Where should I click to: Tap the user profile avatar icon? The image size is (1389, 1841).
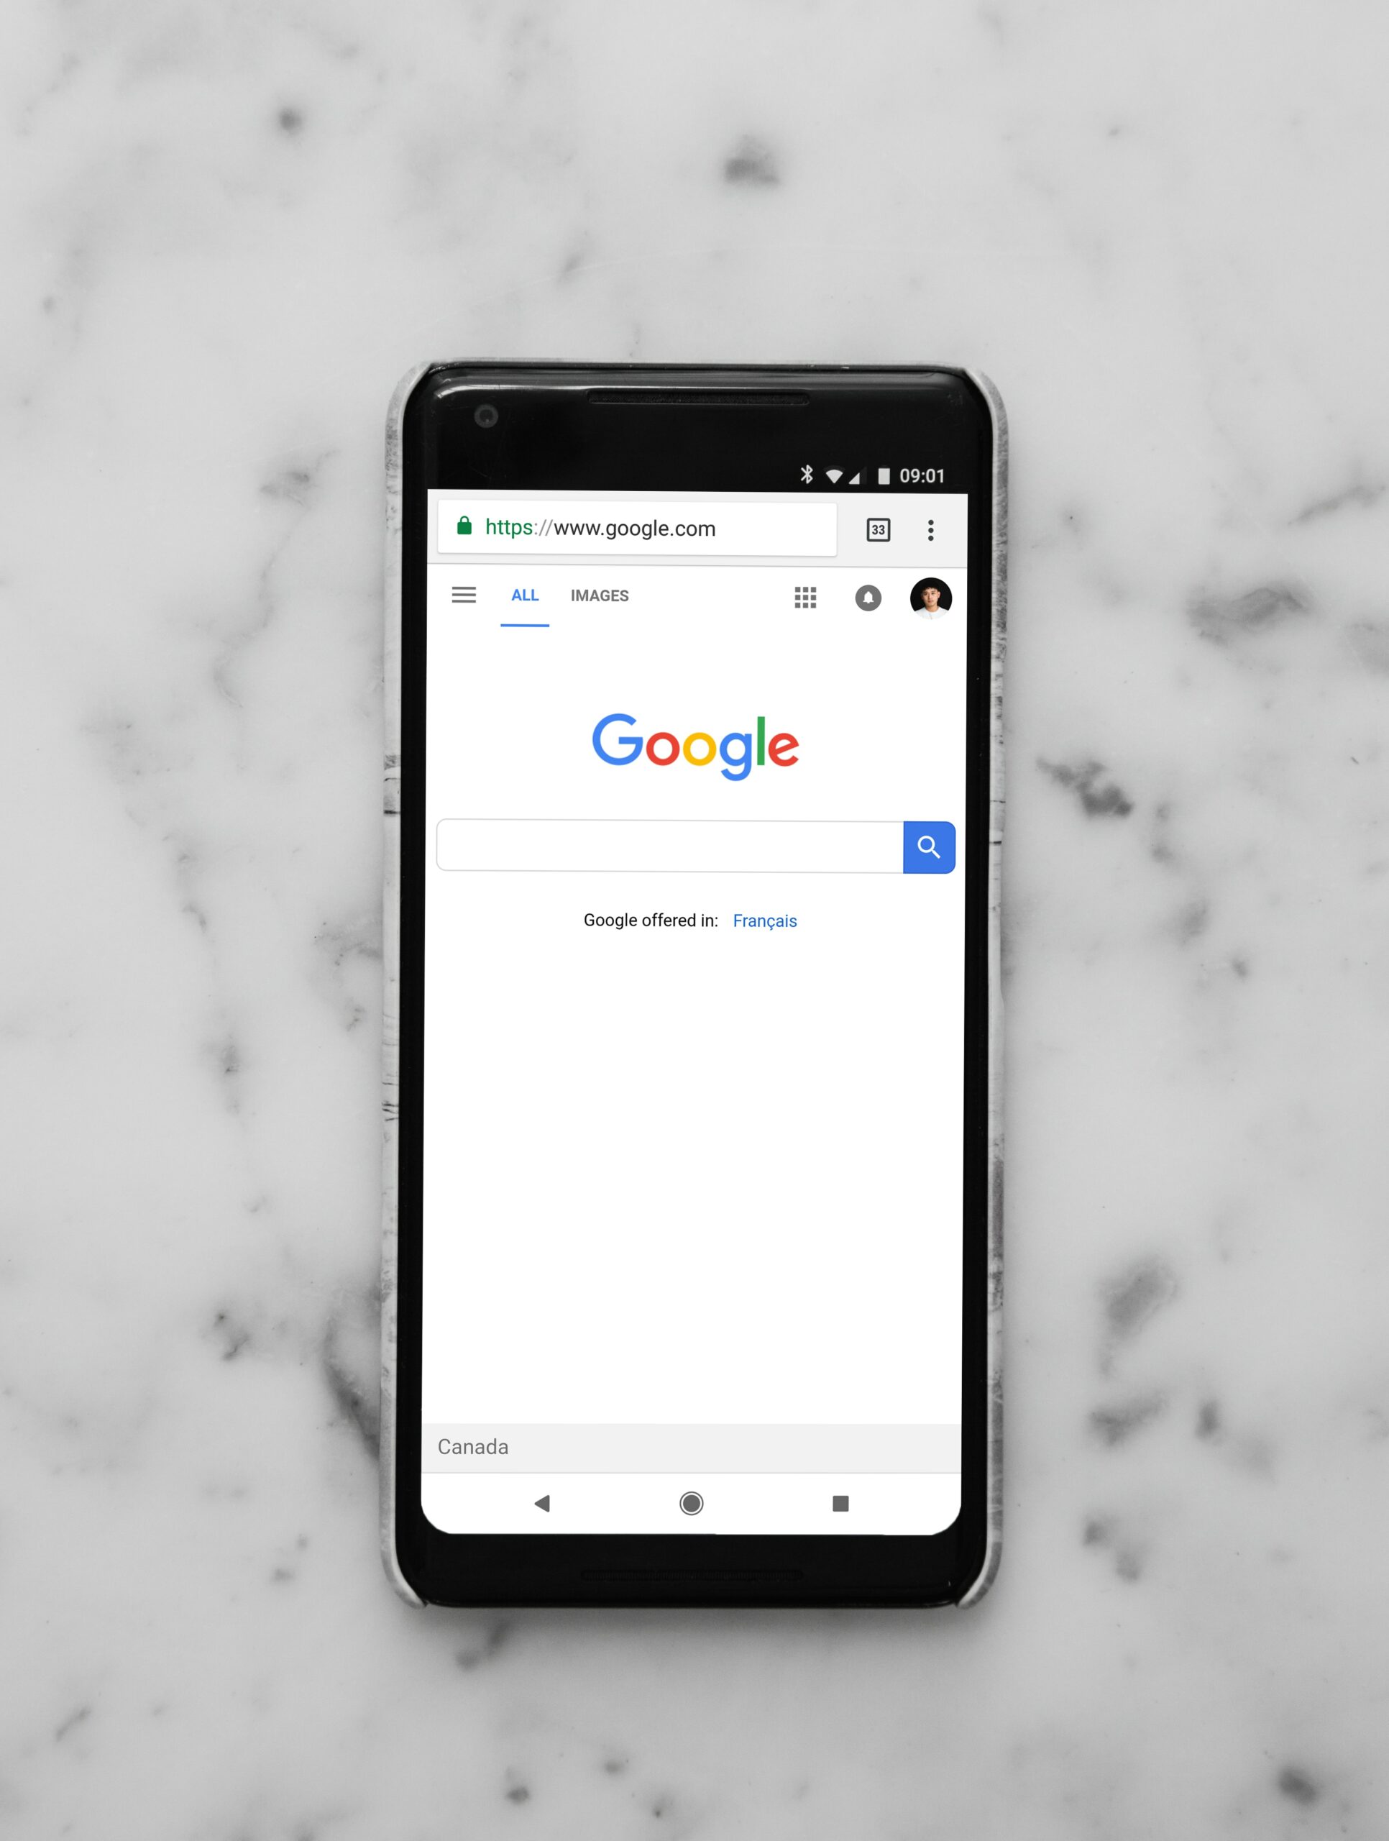point(931,595)
